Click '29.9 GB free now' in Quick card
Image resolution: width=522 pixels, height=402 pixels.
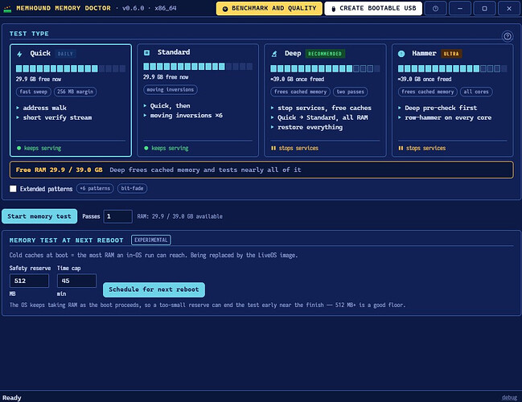(x=39, y=80)
